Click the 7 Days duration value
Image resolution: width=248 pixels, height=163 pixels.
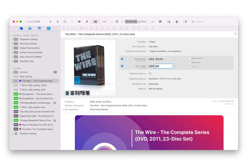152,42
